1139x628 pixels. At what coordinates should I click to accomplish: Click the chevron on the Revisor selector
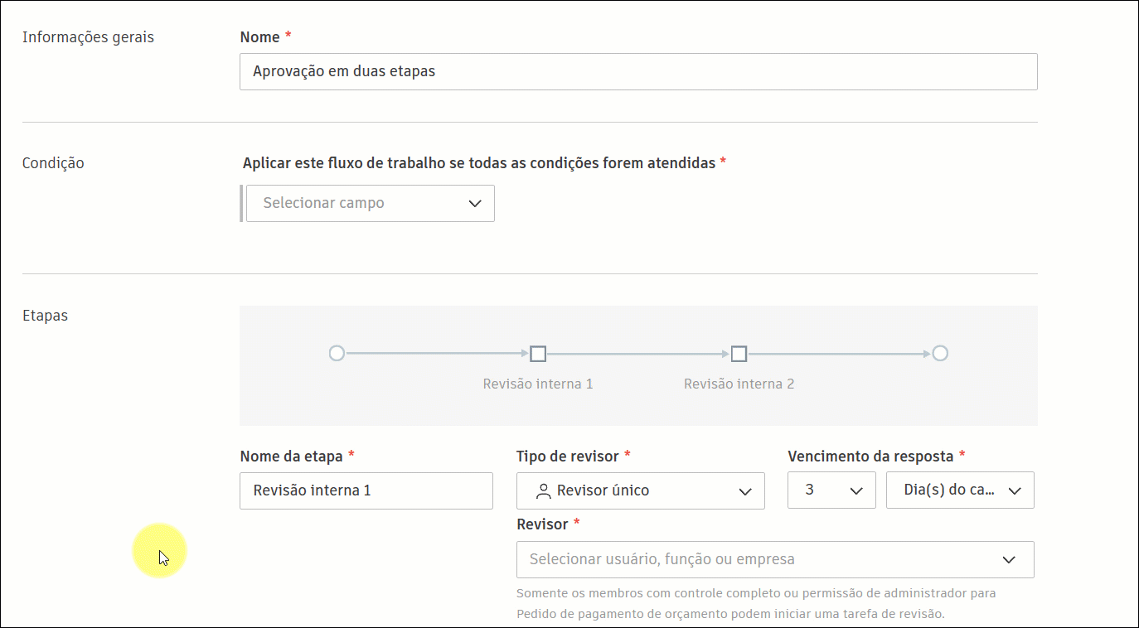1013,559
